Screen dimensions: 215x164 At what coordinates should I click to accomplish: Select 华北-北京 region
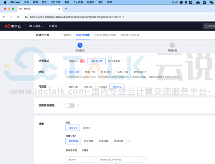pos(74,72)
